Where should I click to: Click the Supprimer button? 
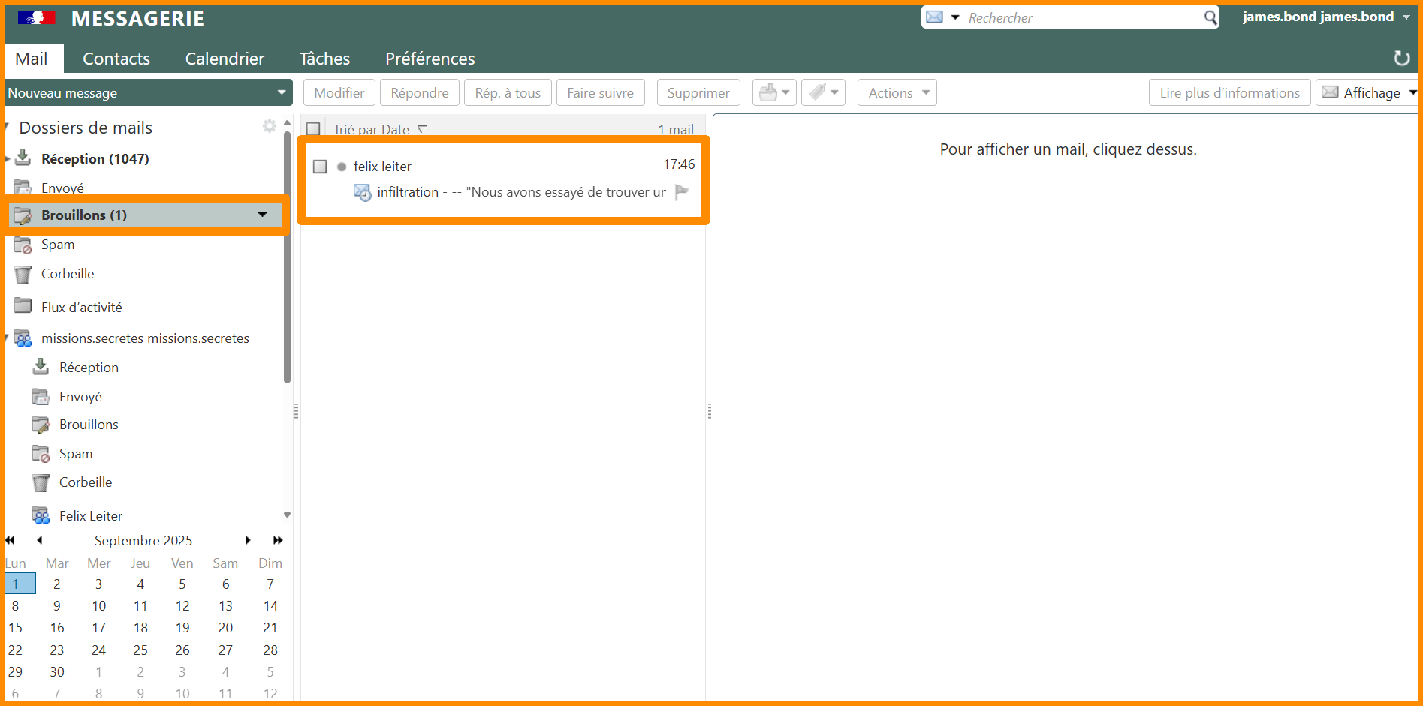tap(698, 92)
